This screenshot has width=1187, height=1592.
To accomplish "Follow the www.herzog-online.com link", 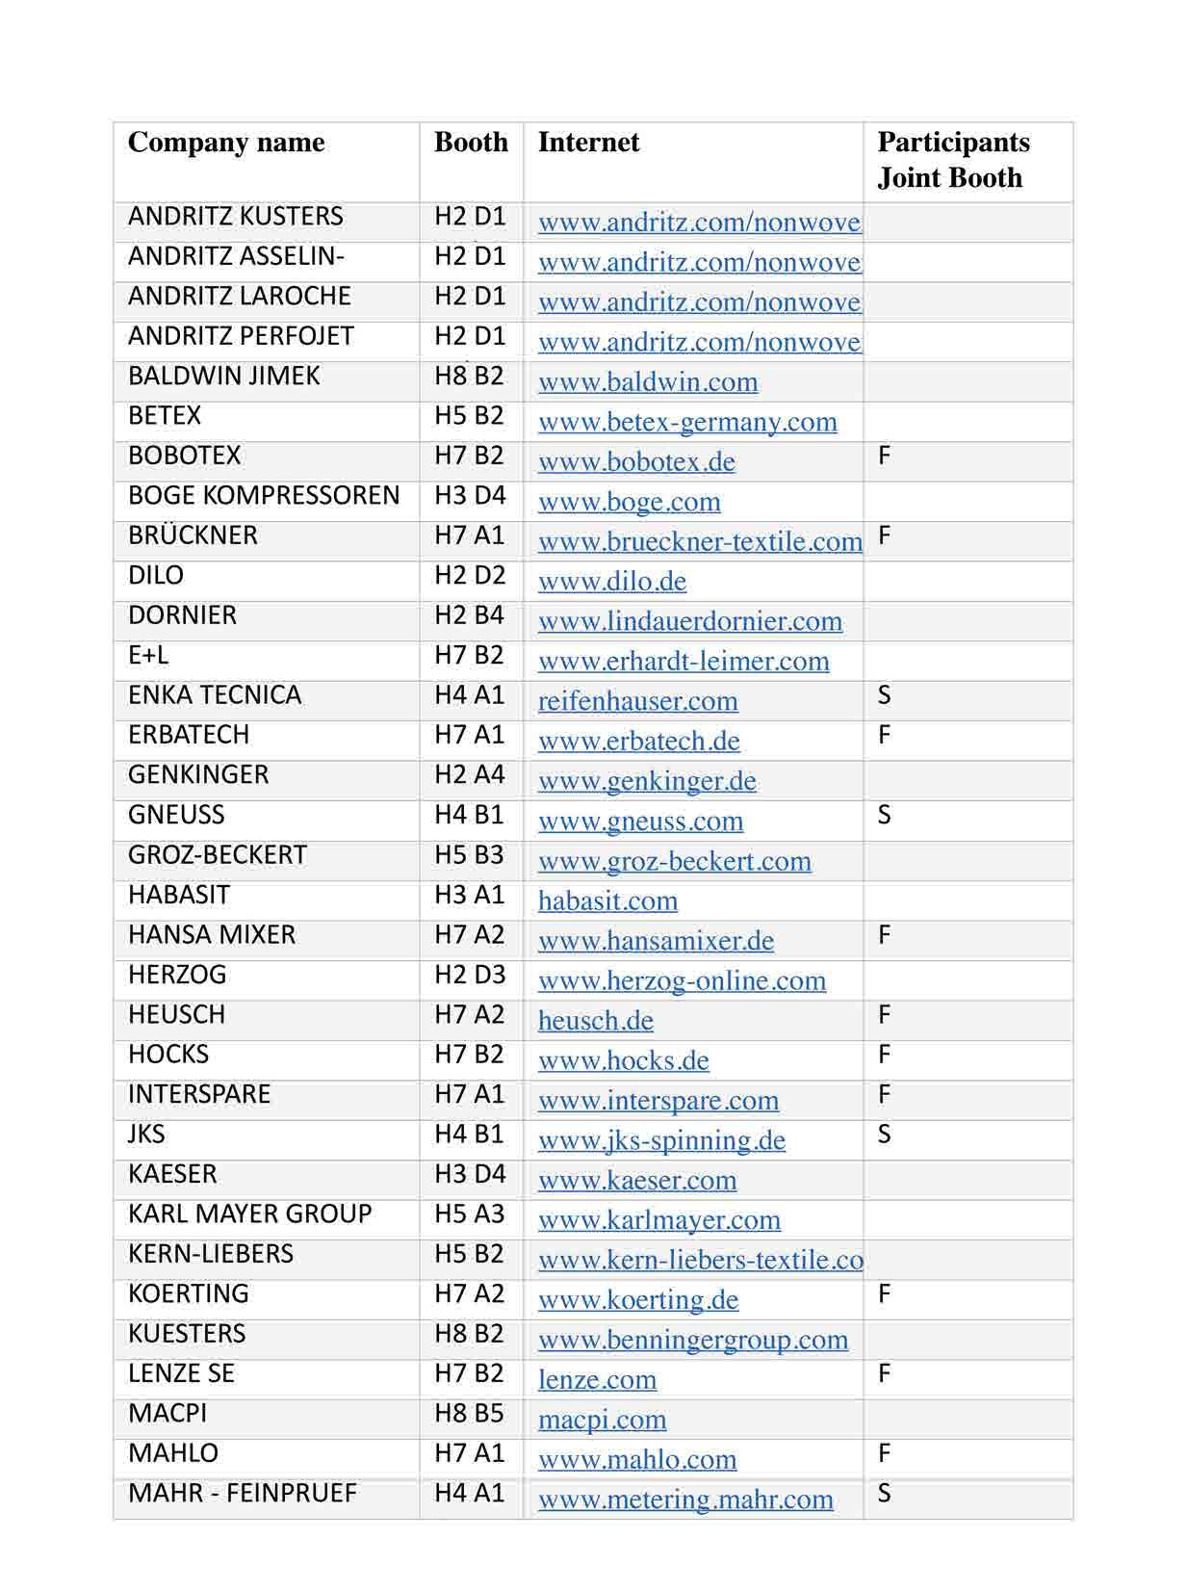I will pos(682,981).
